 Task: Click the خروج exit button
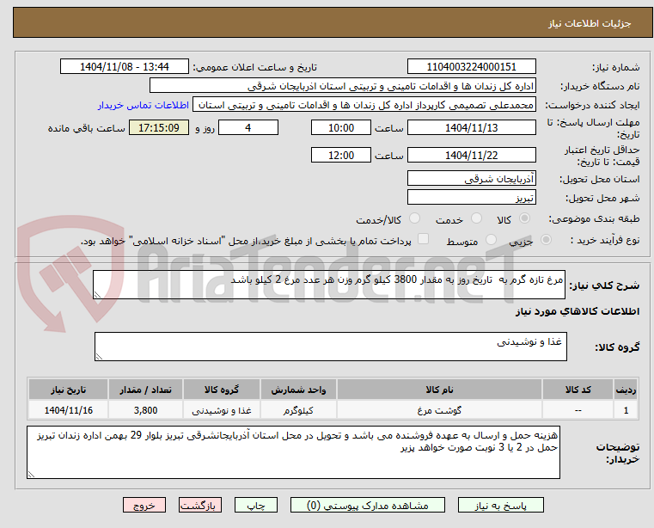(x=144, y=505)
